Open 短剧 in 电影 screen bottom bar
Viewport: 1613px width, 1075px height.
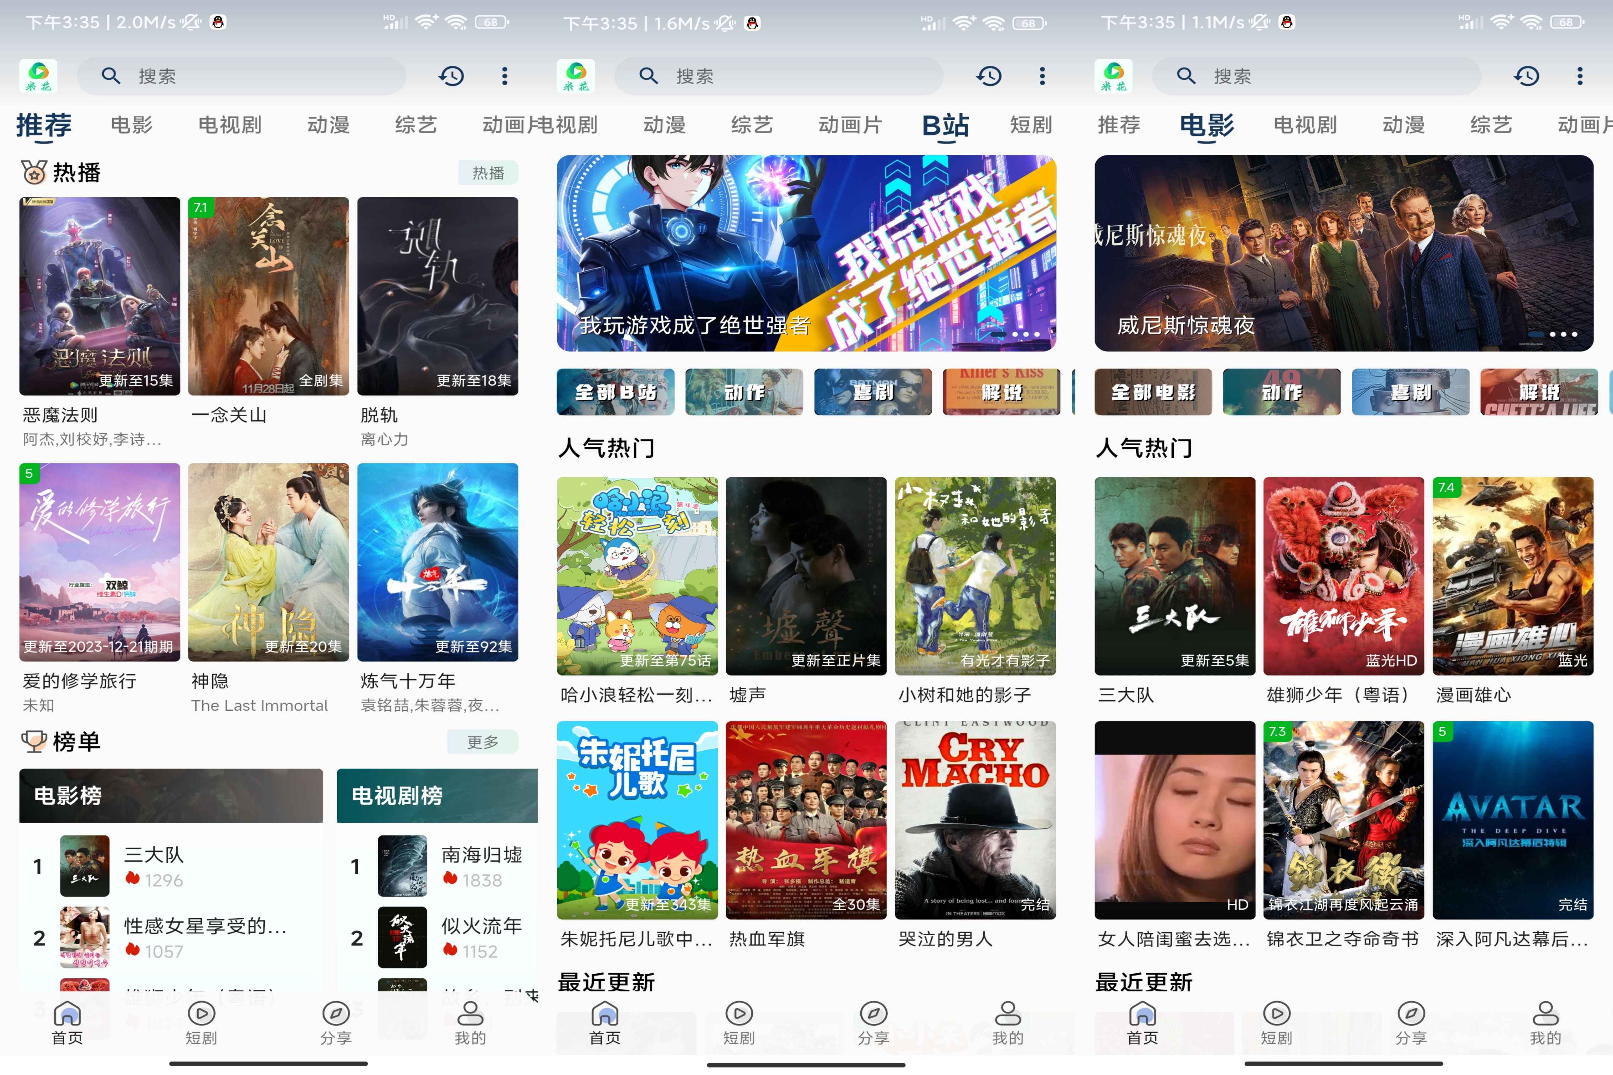1276,1023
